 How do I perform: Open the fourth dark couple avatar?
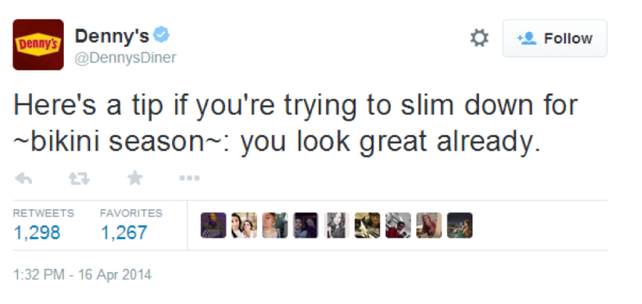pyautogui.click(x=305, y=225)
